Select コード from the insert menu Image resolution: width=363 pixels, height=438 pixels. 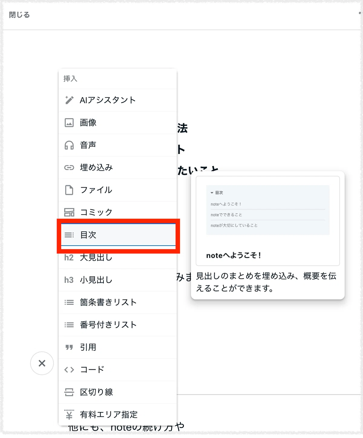(118, 370)
